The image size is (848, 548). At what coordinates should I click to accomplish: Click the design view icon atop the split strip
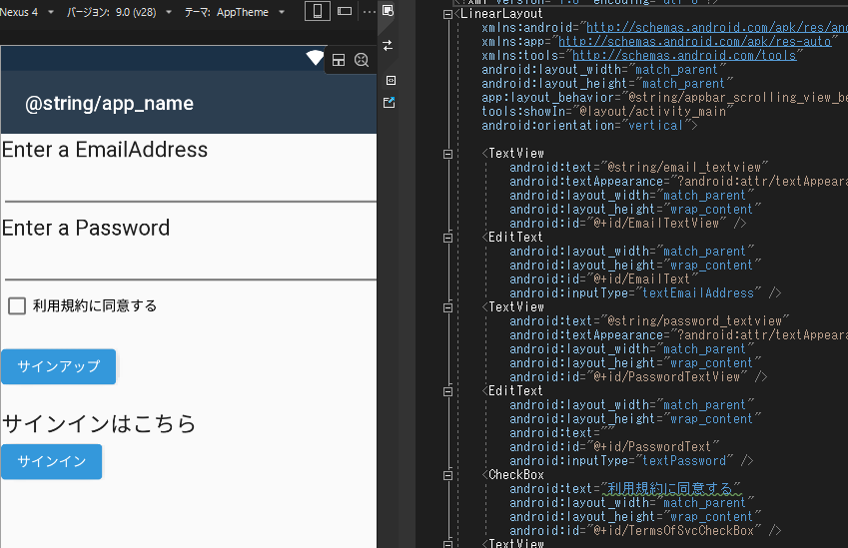coord(389,11)
